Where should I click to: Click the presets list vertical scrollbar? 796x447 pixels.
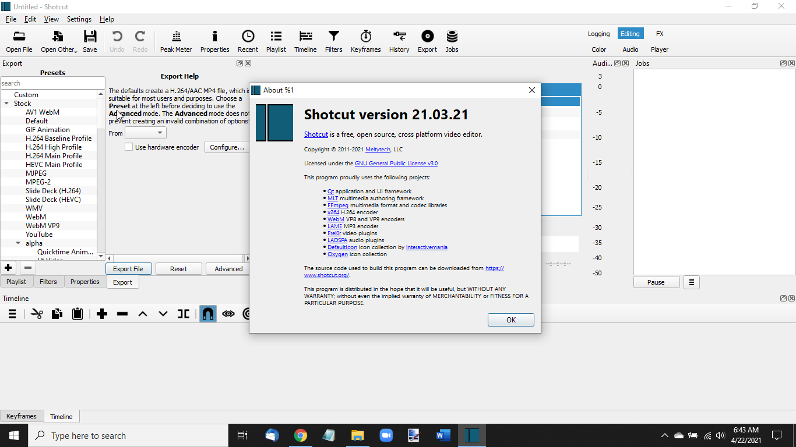101,175
